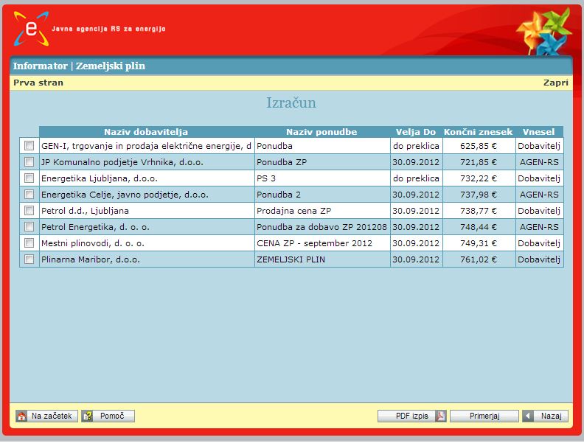Click the amount 737,98 €
Screen dimensions: 584x443
pos(479,195)
